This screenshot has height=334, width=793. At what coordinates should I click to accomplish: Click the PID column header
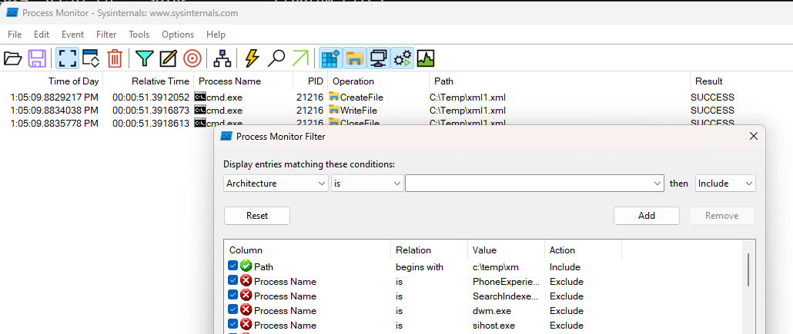click(x=310, y=81)
